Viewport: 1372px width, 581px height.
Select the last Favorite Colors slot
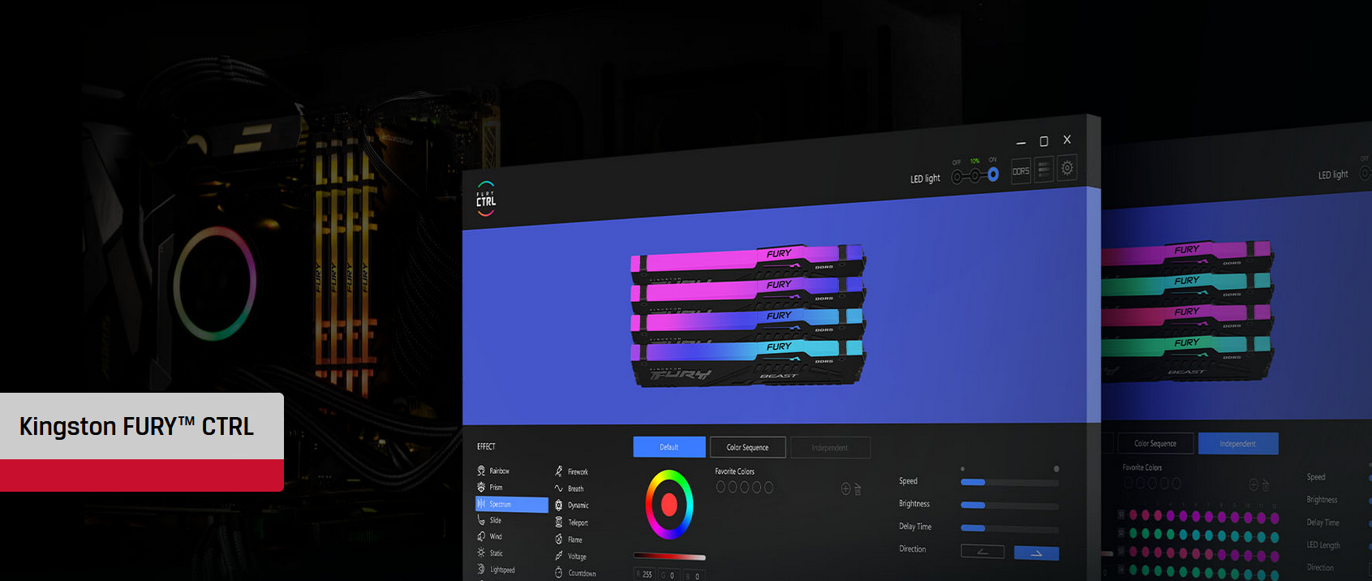pos(768,488)
